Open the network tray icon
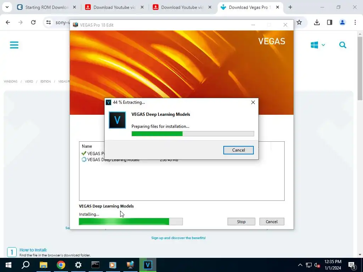This screenshot has width=363, height=272. click(x=309, y=265)
